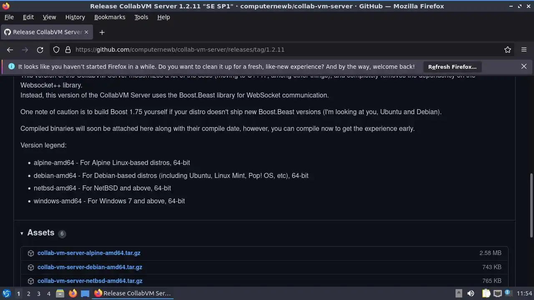
Task: Click the package icon beside the netbsd asset
Action: point(31,281)
